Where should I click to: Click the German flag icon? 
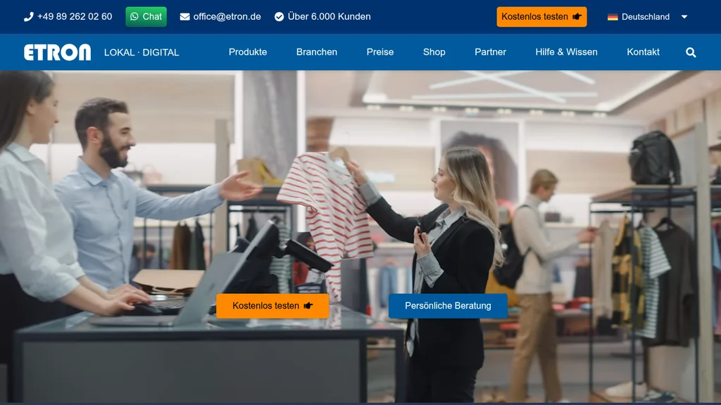613,17
